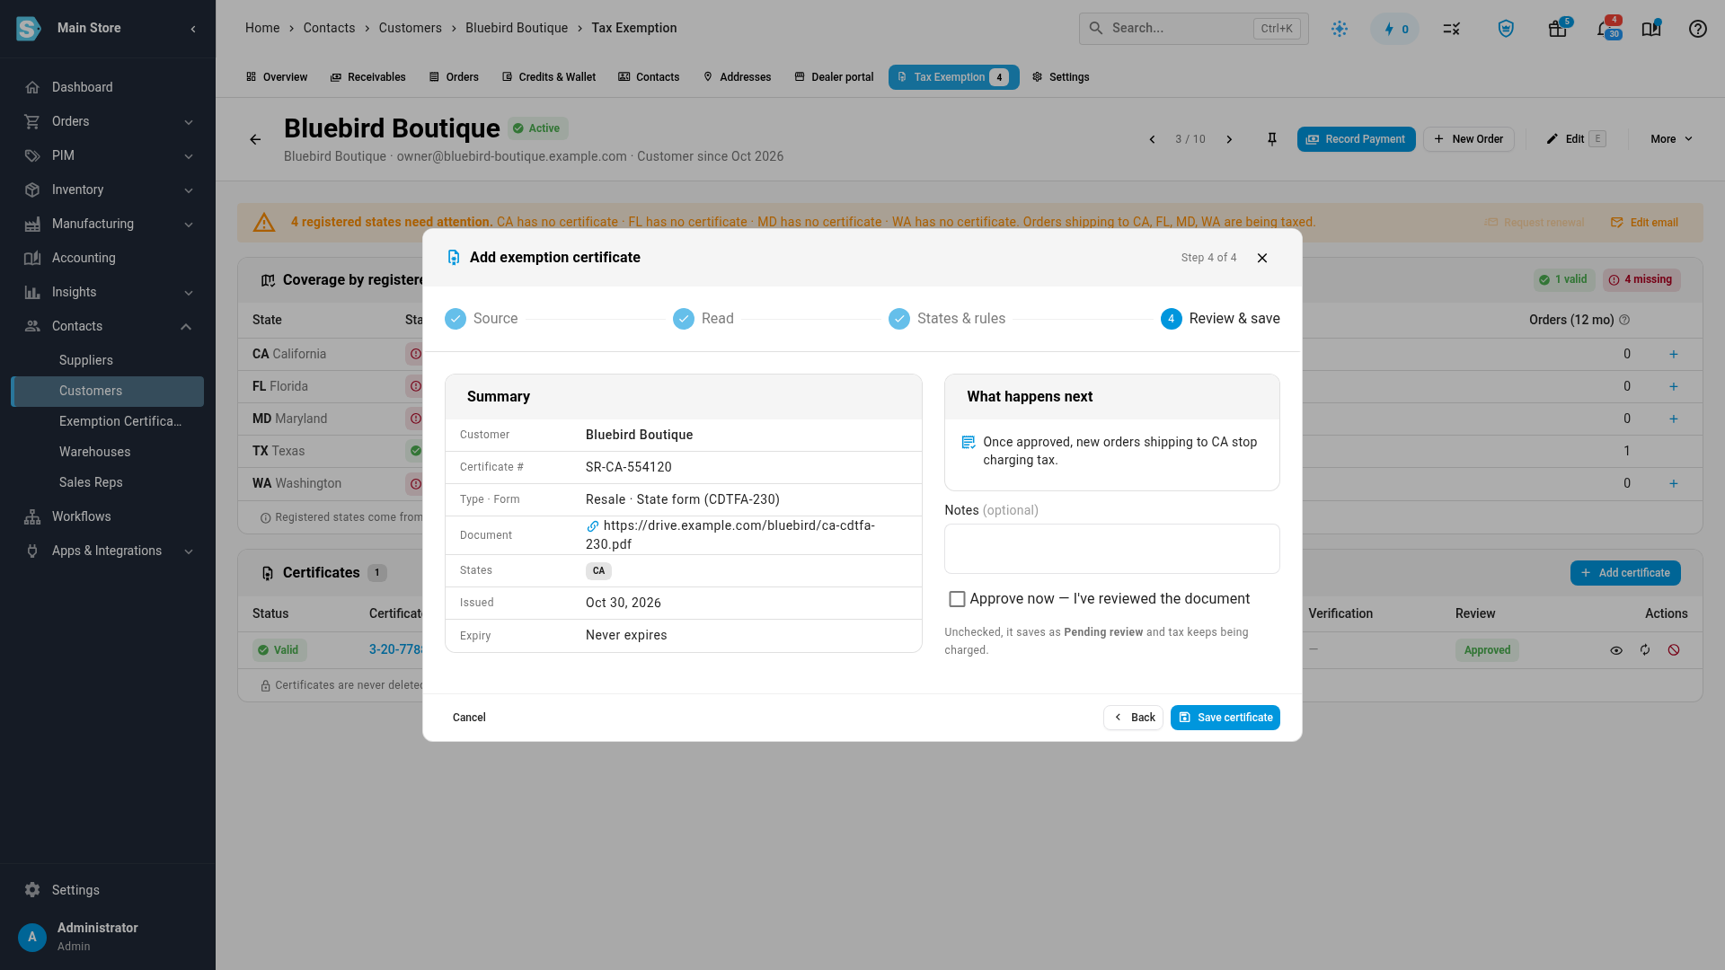Open the gift box icon
Screen dimensions: 1725x970
(x=1558, y=29)
